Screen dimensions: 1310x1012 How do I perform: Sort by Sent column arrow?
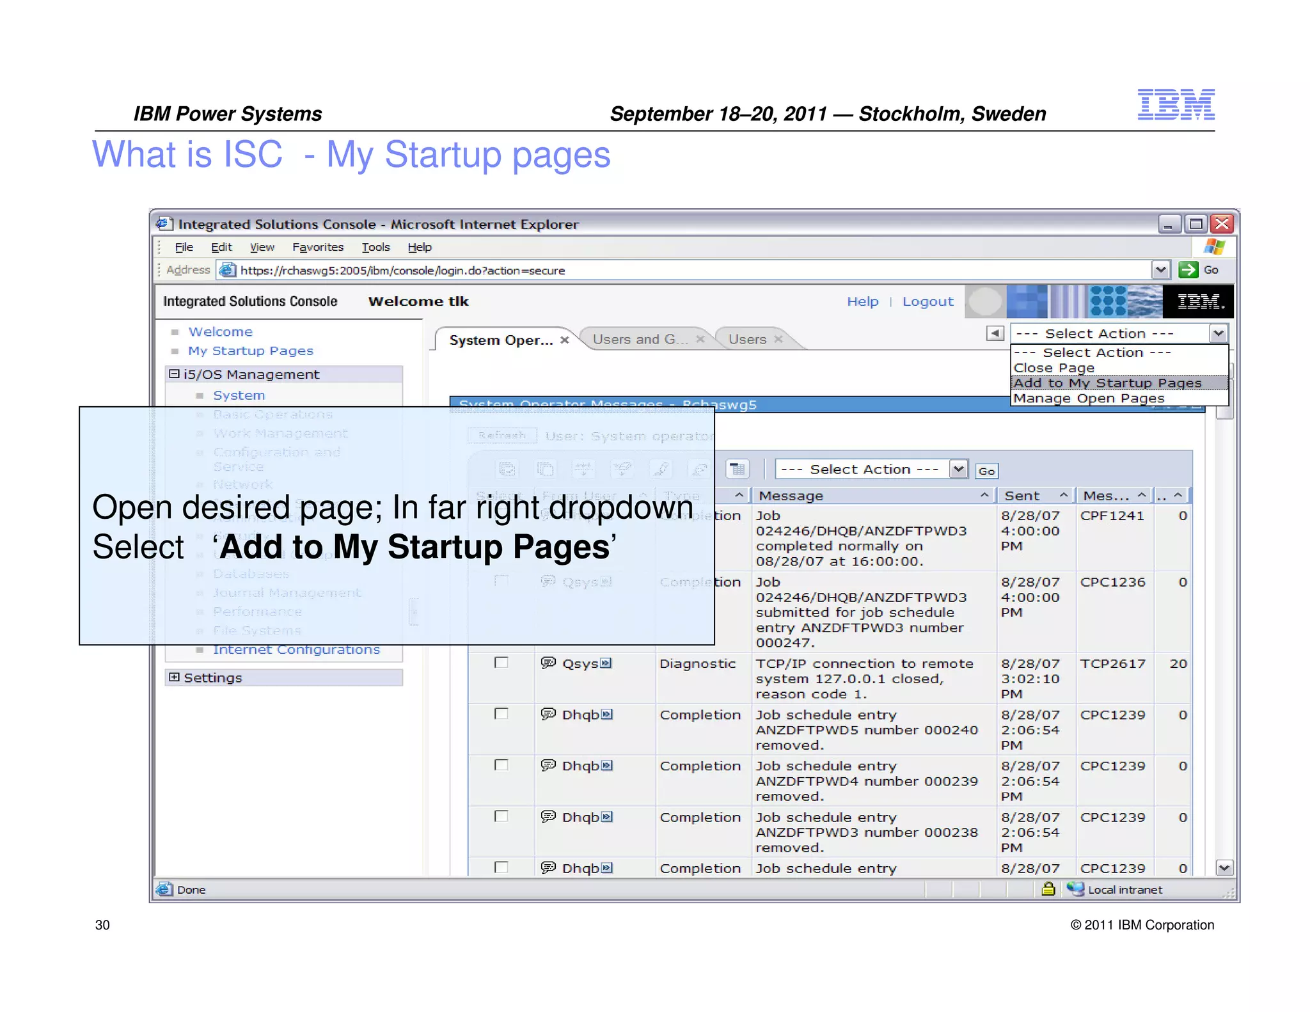(1063, 495)
